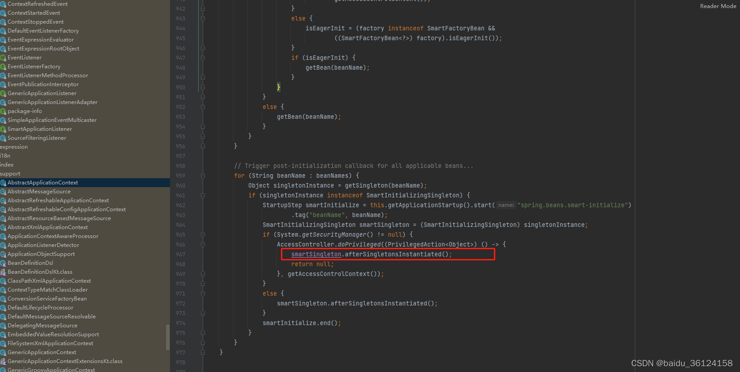740x372 pixels.
Task: Open AbstractMessageSource in the project tree
Action: (39, 192)
